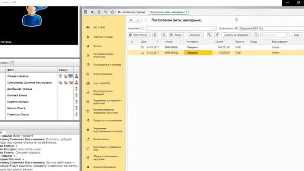Viewport: 304px width, 171px height.
Task: Open Централизованное управление закупками section
Action: click(105, 111)
